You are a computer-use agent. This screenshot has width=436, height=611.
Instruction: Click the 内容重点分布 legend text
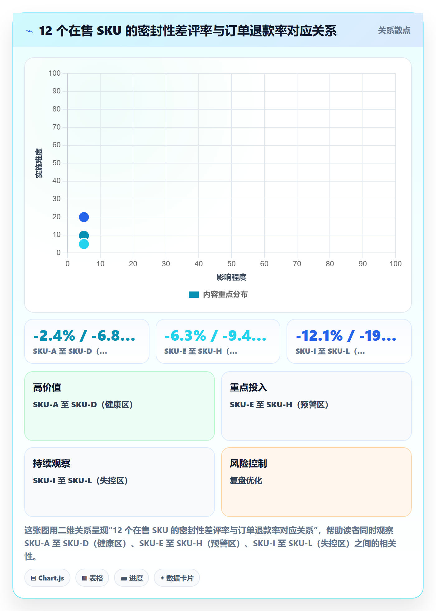[225, 295]
